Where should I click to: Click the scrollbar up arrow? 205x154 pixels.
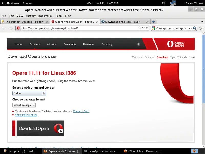tap(203, 34)
